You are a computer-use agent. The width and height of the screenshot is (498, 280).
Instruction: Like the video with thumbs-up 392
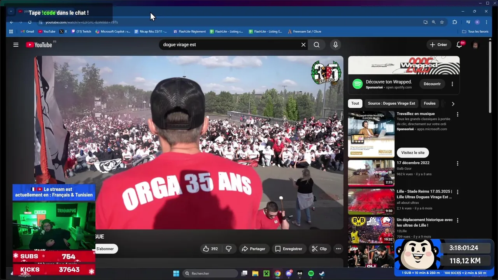coord(210,249)
